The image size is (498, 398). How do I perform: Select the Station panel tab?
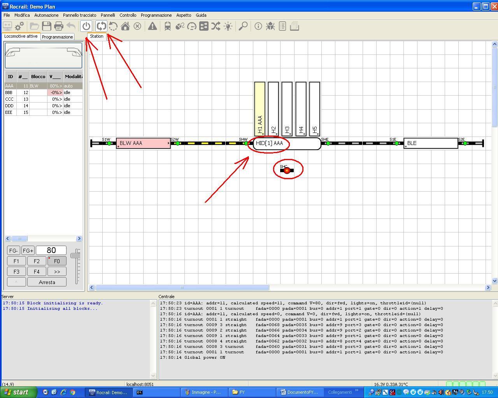[x=97, y=36]
